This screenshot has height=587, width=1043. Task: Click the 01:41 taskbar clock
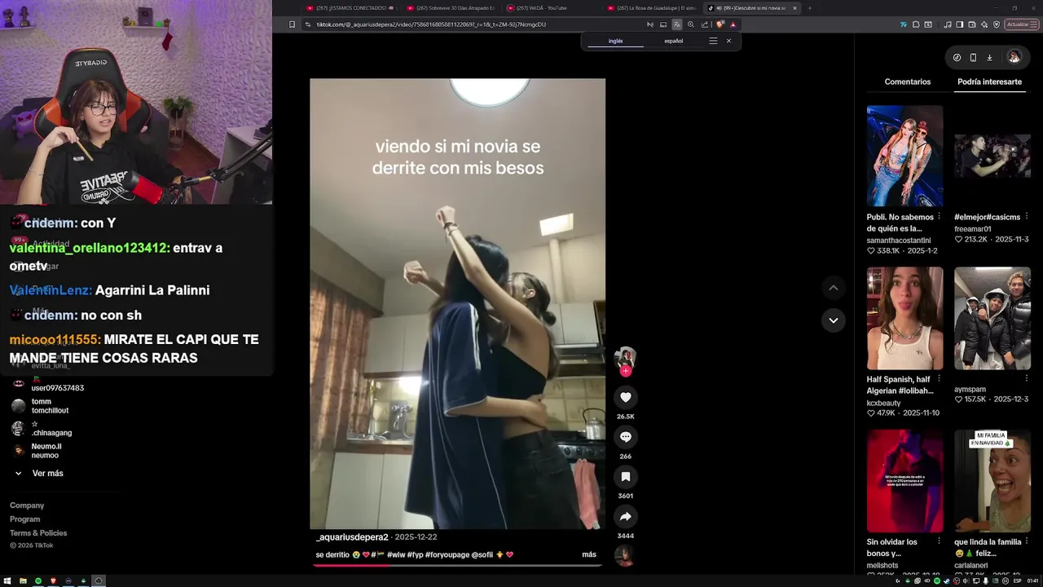(1032, 581)
